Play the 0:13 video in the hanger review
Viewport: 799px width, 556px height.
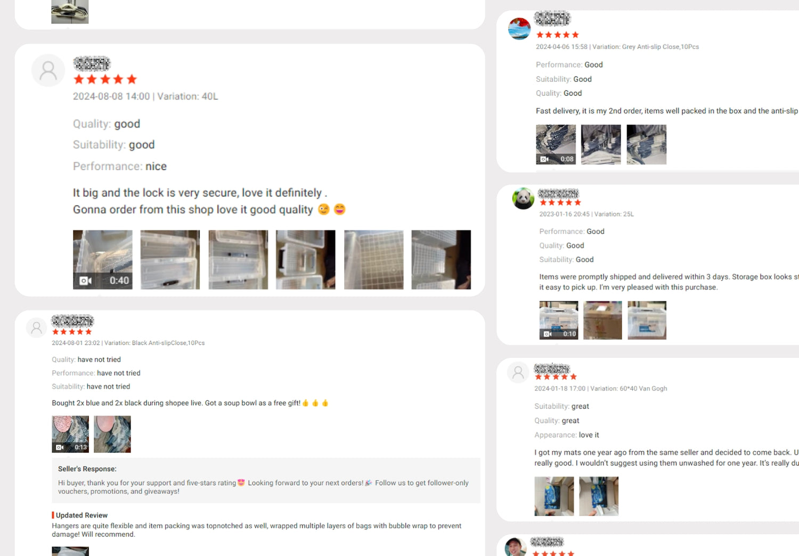pyautogui.click(x=70, y=434)
